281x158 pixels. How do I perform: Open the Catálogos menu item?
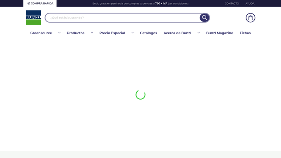click(x=149, y=33)
